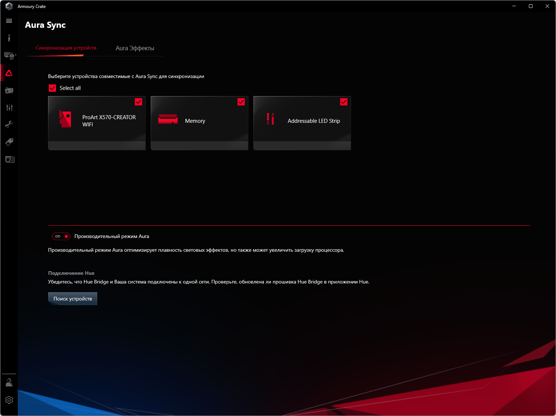Open the user account profile icon
556x416 pixels.
point(9,382)
